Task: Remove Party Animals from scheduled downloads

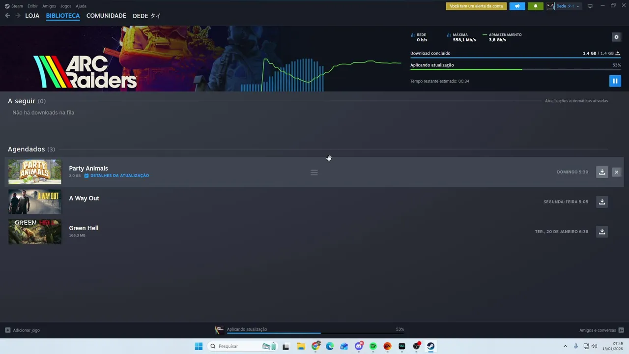Action: point(616,172)
